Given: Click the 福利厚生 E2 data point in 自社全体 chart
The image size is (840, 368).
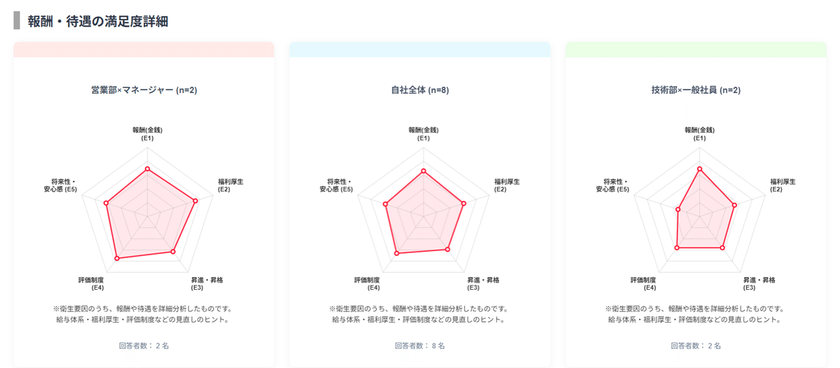Looking at the screenshot, I should 463,204.
